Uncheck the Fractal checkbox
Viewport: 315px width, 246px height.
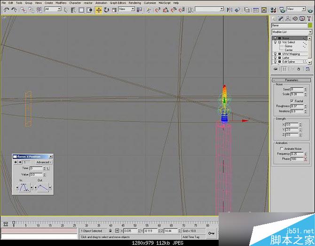(x=292, y=101)
